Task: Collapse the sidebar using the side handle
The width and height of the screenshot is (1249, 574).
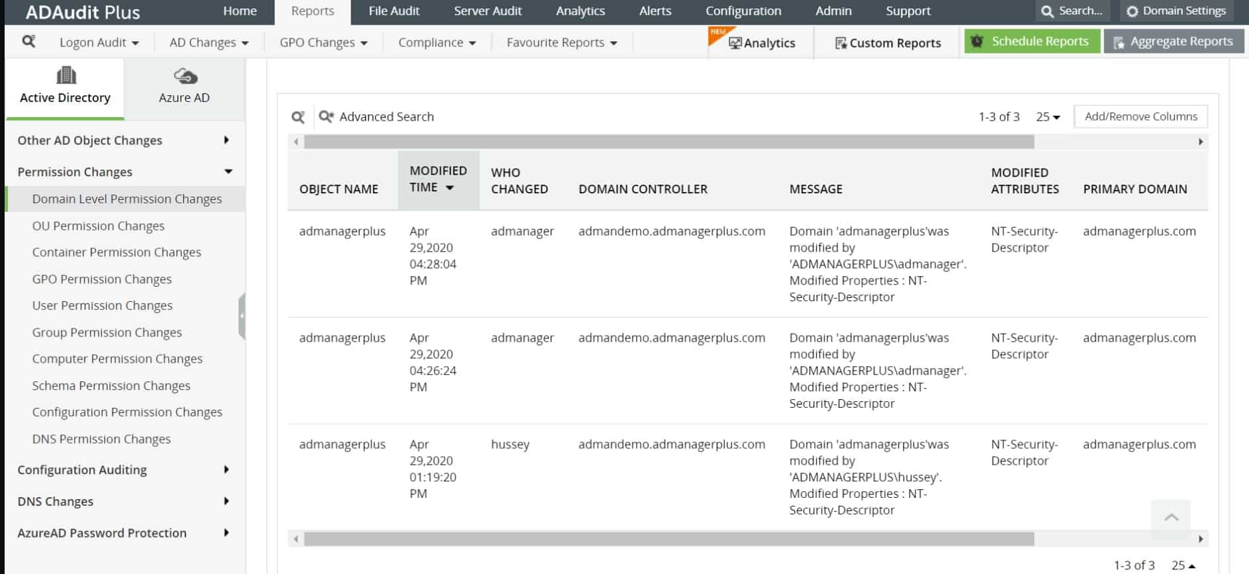Action: point(242,316)
